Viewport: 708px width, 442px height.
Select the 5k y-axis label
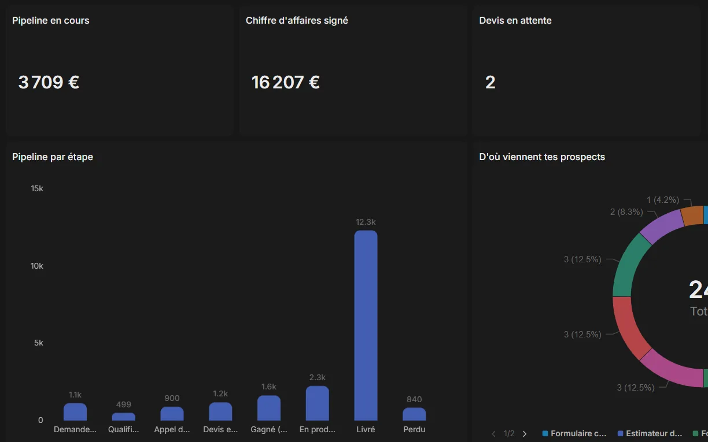point(39,343)
